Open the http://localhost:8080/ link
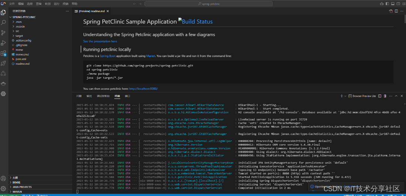 143,89
